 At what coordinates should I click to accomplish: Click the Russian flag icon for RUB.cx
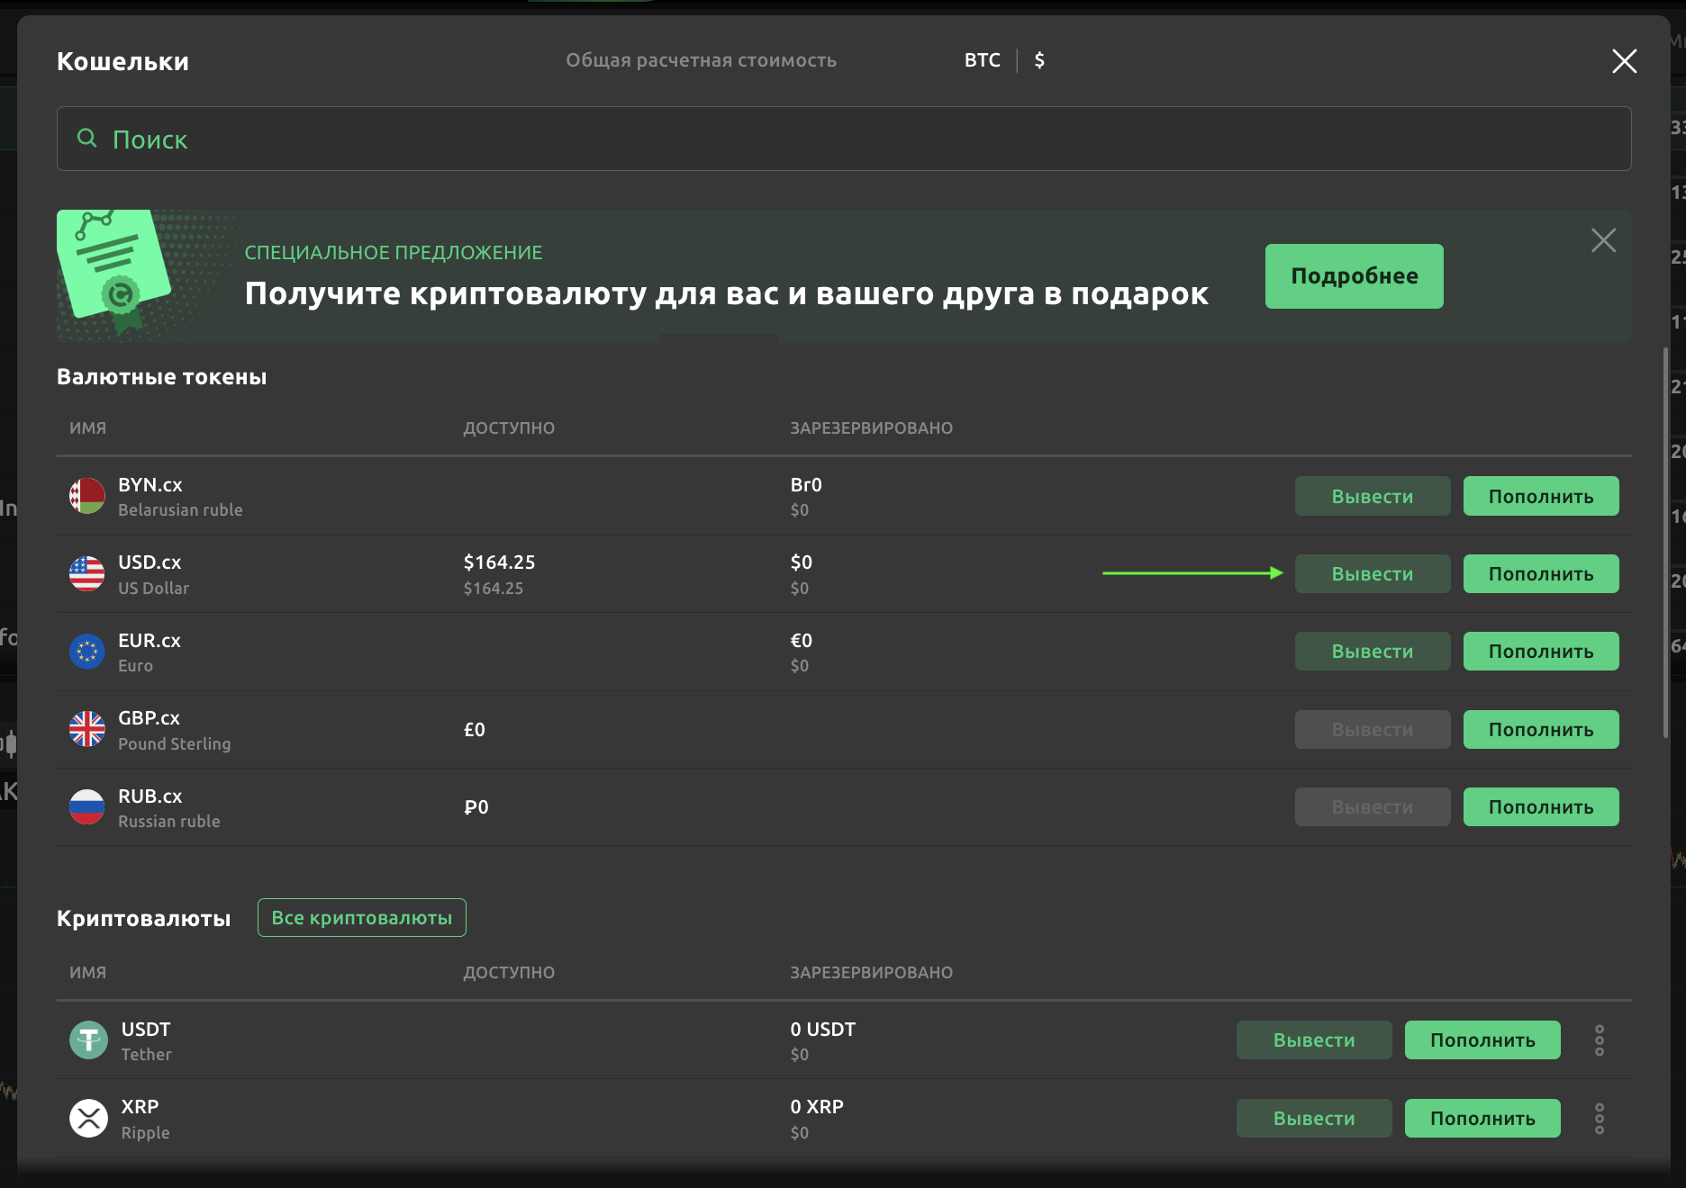87,807
